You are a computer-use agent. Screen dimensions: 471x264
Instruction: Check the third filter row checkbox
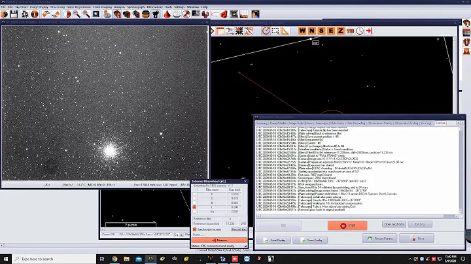[194, 203]
